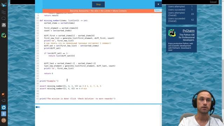Image resolution: width=224 pixels, height=126 pixels.
Task: Click the line 'return result' in the editor
Action: pyautogui.click(x=51, y=15)
